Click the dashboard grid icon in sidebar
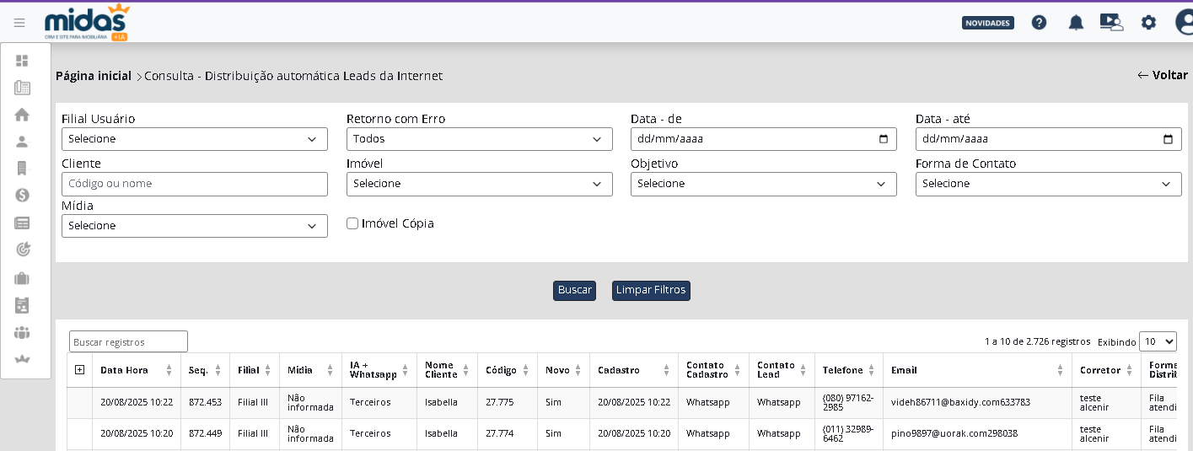This screenshot has width=1193, height=451. pyautogui.click(x=22, y=61)
